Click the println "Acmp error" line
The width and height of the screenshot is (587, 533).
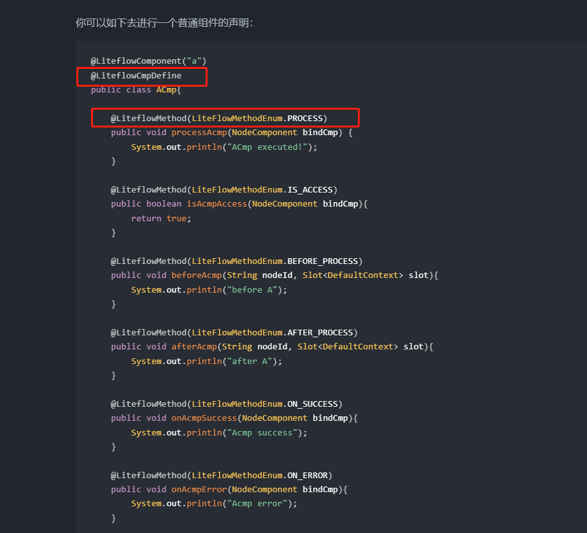[x=214, y=504]
